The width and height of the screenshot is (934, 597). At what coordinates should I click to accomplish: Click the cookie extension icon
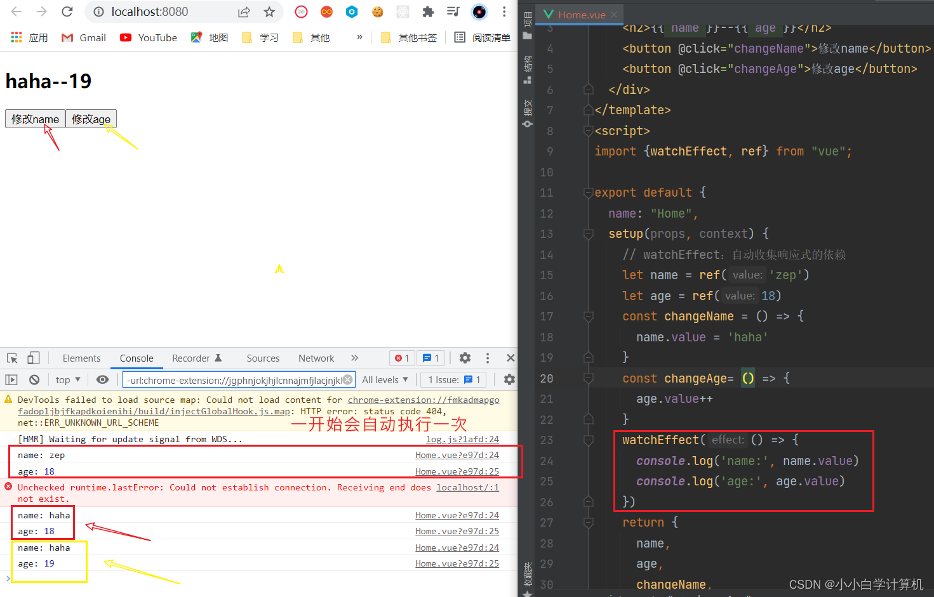[378, 11]
